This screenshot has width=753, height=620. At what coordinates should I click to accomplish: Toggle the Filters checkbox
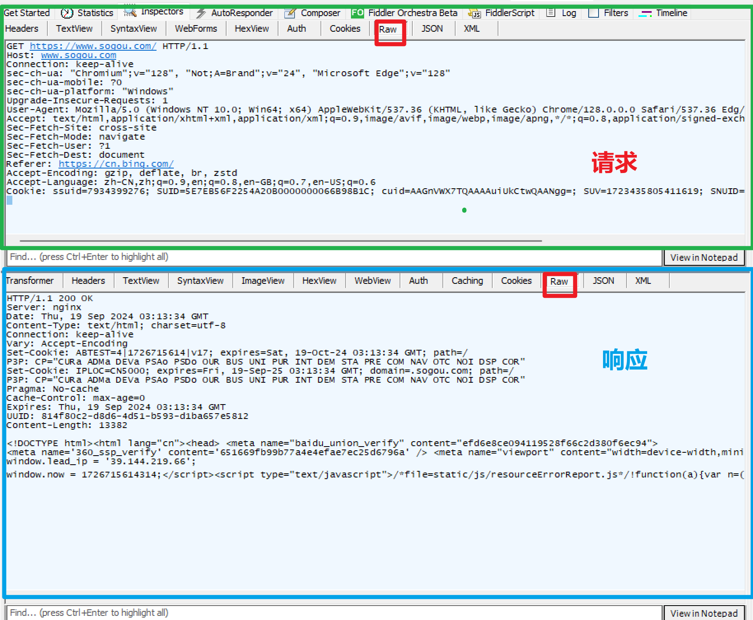(x=594, y=13)
